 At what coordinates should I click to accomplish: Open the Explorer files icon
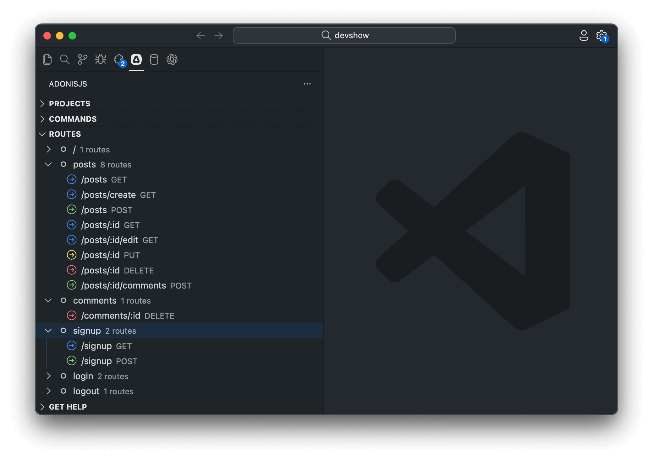[x=47, y=60]
